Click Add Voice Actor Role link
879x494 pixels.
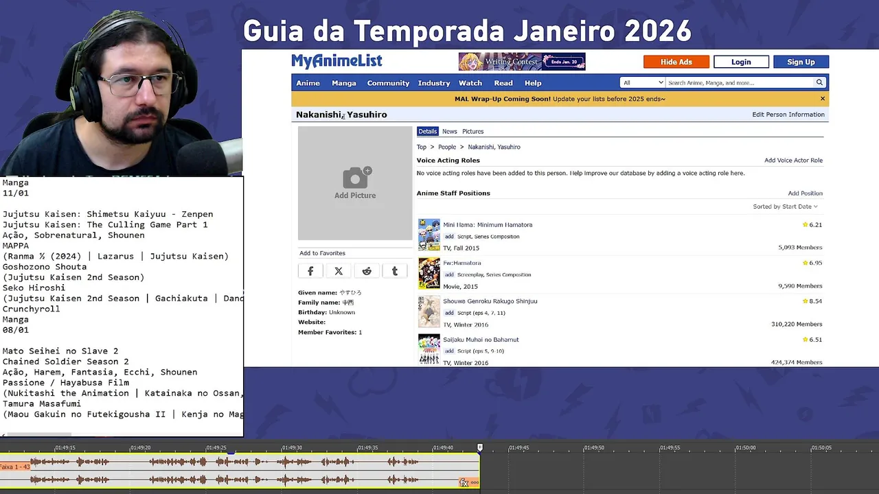coord(793,161)
